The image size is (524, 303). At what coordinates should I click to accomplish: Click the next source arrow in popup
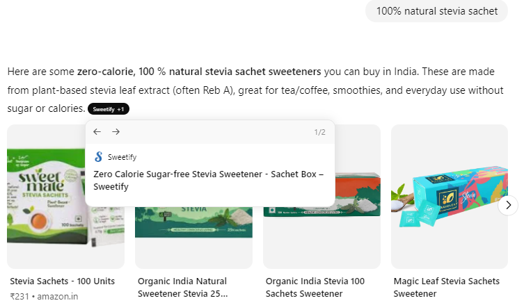[x=116, y=132]
